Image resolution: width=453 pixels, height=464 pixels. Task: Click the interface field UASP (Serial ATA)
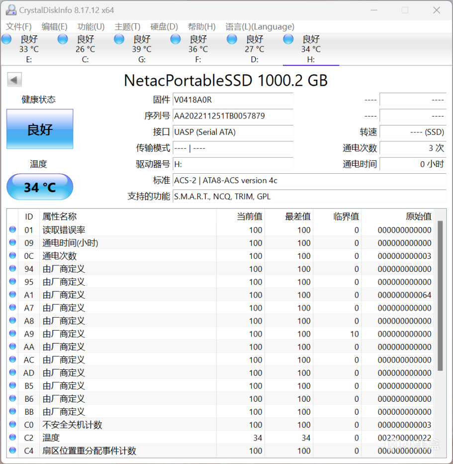click(x=233, y=132)
